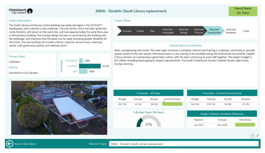Click the Christchurch City Council logo
The height and width of the screenshot is (153, 265).
pyautogui.click(x=21, y=11)
